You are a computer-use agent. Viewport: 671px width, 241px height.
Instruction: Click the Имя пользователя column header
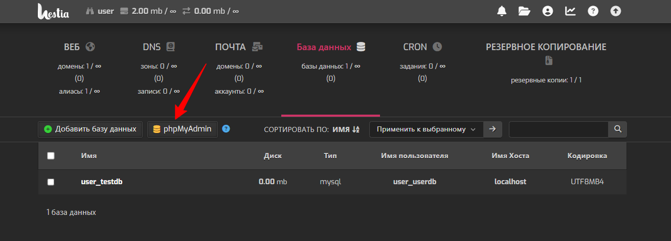point(414,156)
